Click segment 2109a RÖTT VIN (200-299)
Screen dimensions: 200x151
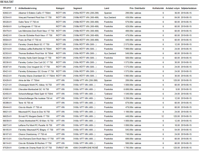click(x=86, y=13)
